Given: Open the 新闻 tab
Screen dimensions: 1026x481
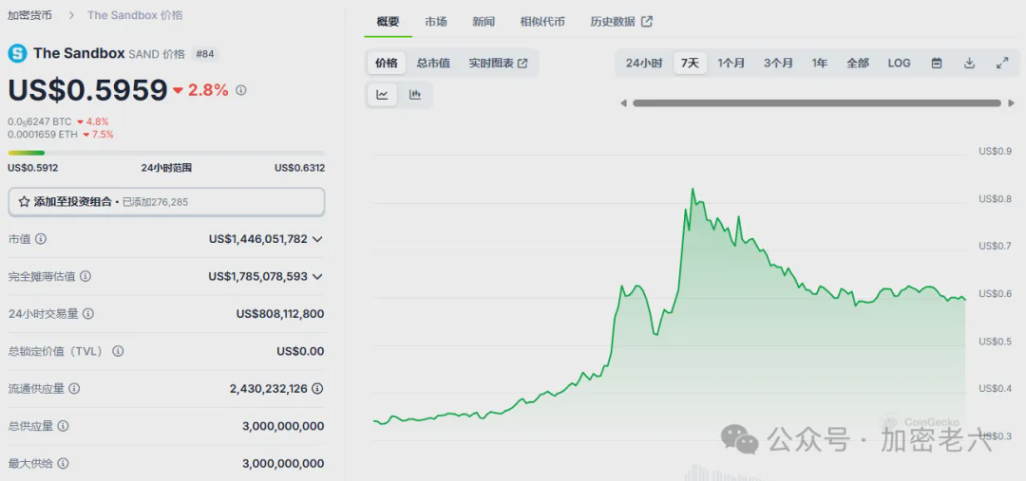Looking at the screenshot, I should point(484,22).
